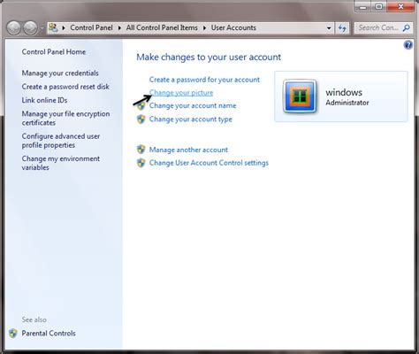Viewport: 419px width, 354px height.
Task: Click the Make changes to your user account heading
Action: coord(209,58)
